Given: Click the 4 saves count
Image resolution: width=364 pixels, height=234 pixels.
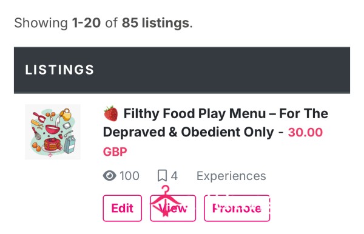Looking at the screenshot, I should (174, 176).
